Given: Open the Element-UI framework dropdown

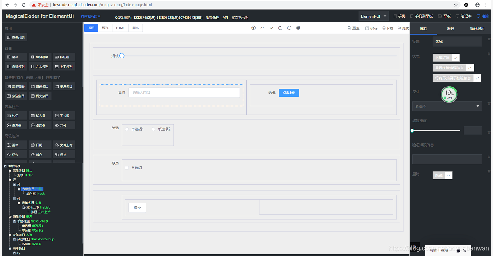Looking at the screenshot, I should (x=373, y=16).
